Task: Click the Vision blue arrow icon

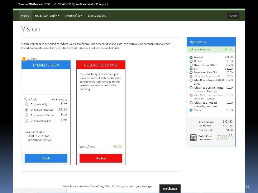Action: [x=191, y=110]
